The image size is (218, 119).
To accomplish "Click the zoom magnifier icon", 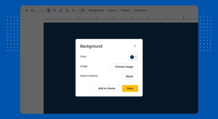I will (27, 11).
